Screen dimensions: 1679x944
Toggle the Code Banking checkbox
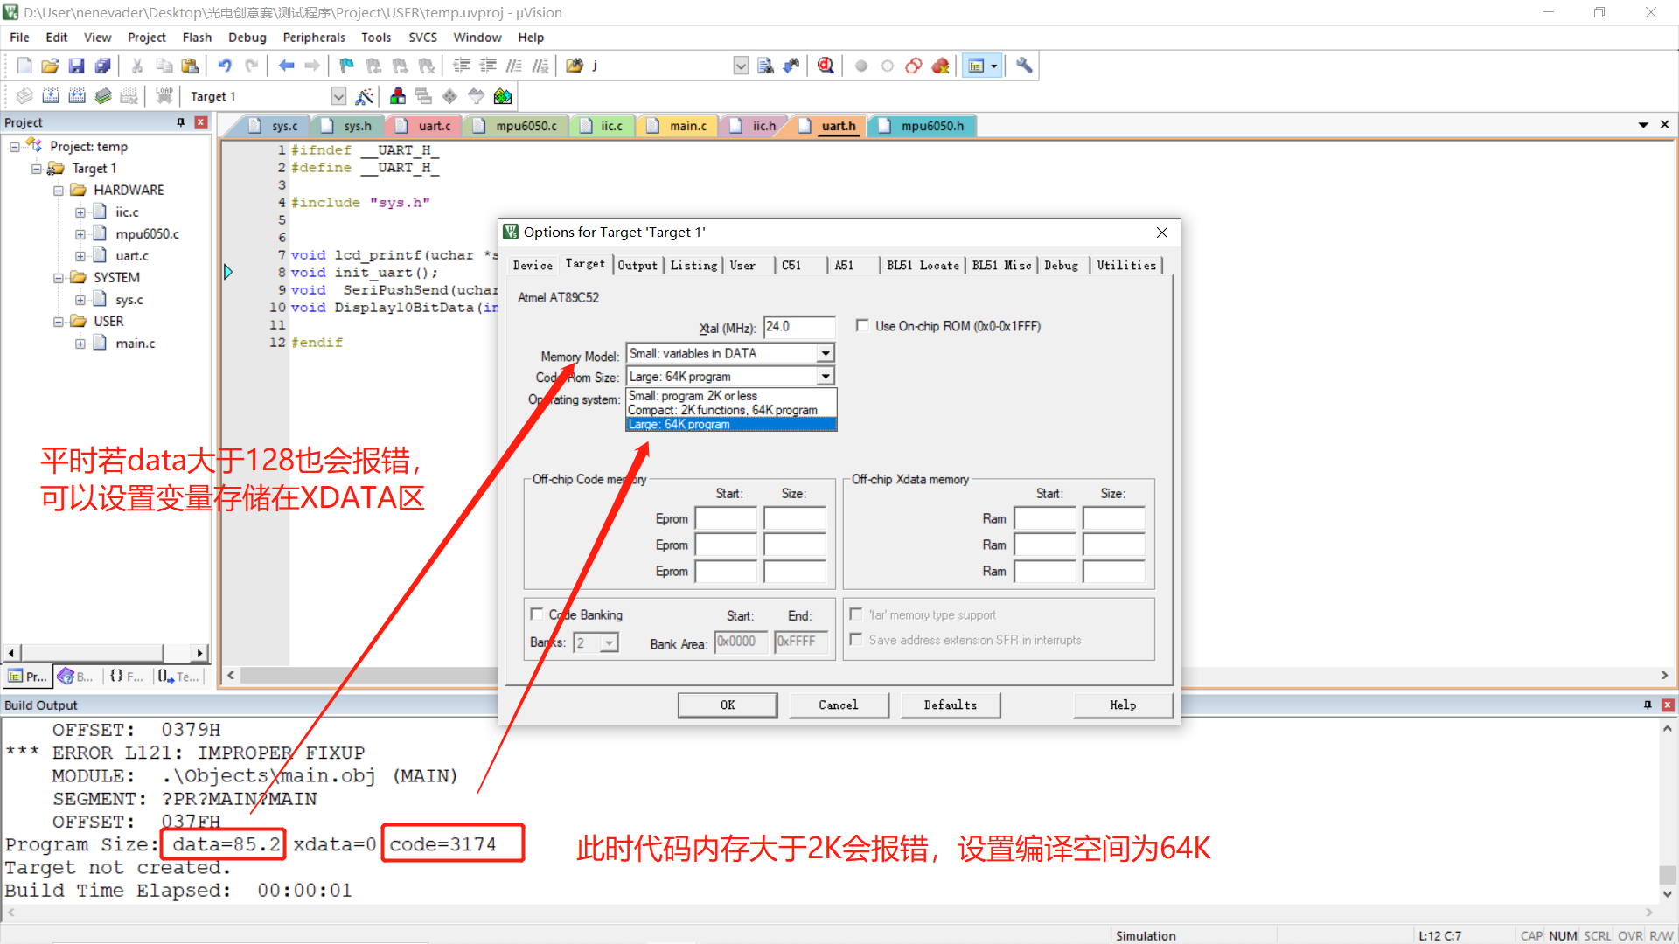537,614
